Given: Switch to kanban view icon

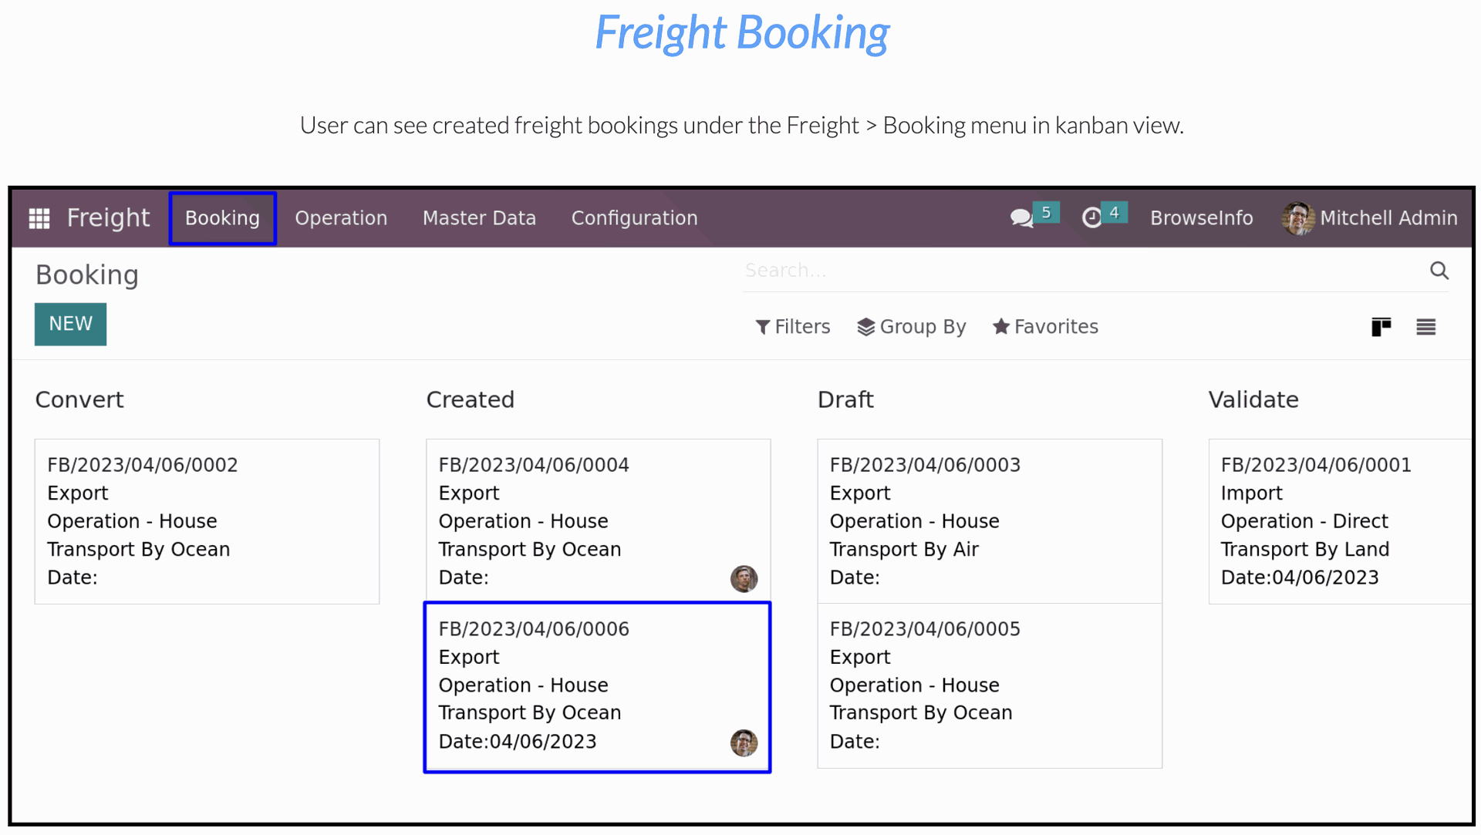Looking at the screenshot, I should point(1381,327).
